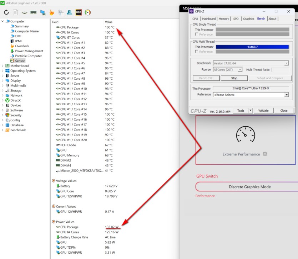The width and height of the screenshot is (298, 259).
Task: Select Discrete Graphics Mode GPU switch
Action: point(249,187)
